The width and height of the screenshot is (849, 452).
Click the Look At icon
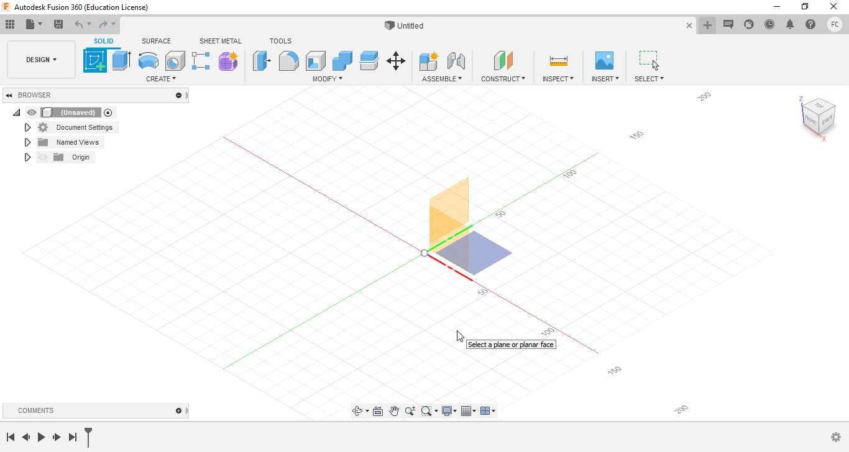coord(377,411)
